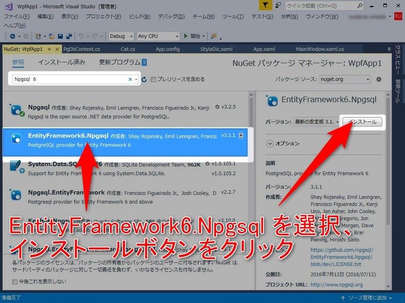Viewport: 405px width, 303px height.
Task: Close the NuGet: WpfApp1 tab
Action: coord(57,49)
